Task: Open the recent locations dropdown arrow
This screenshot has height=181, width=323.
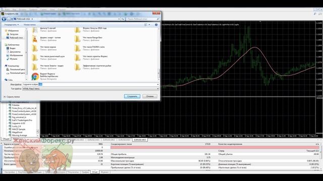Action: click(x=12, y=19)
